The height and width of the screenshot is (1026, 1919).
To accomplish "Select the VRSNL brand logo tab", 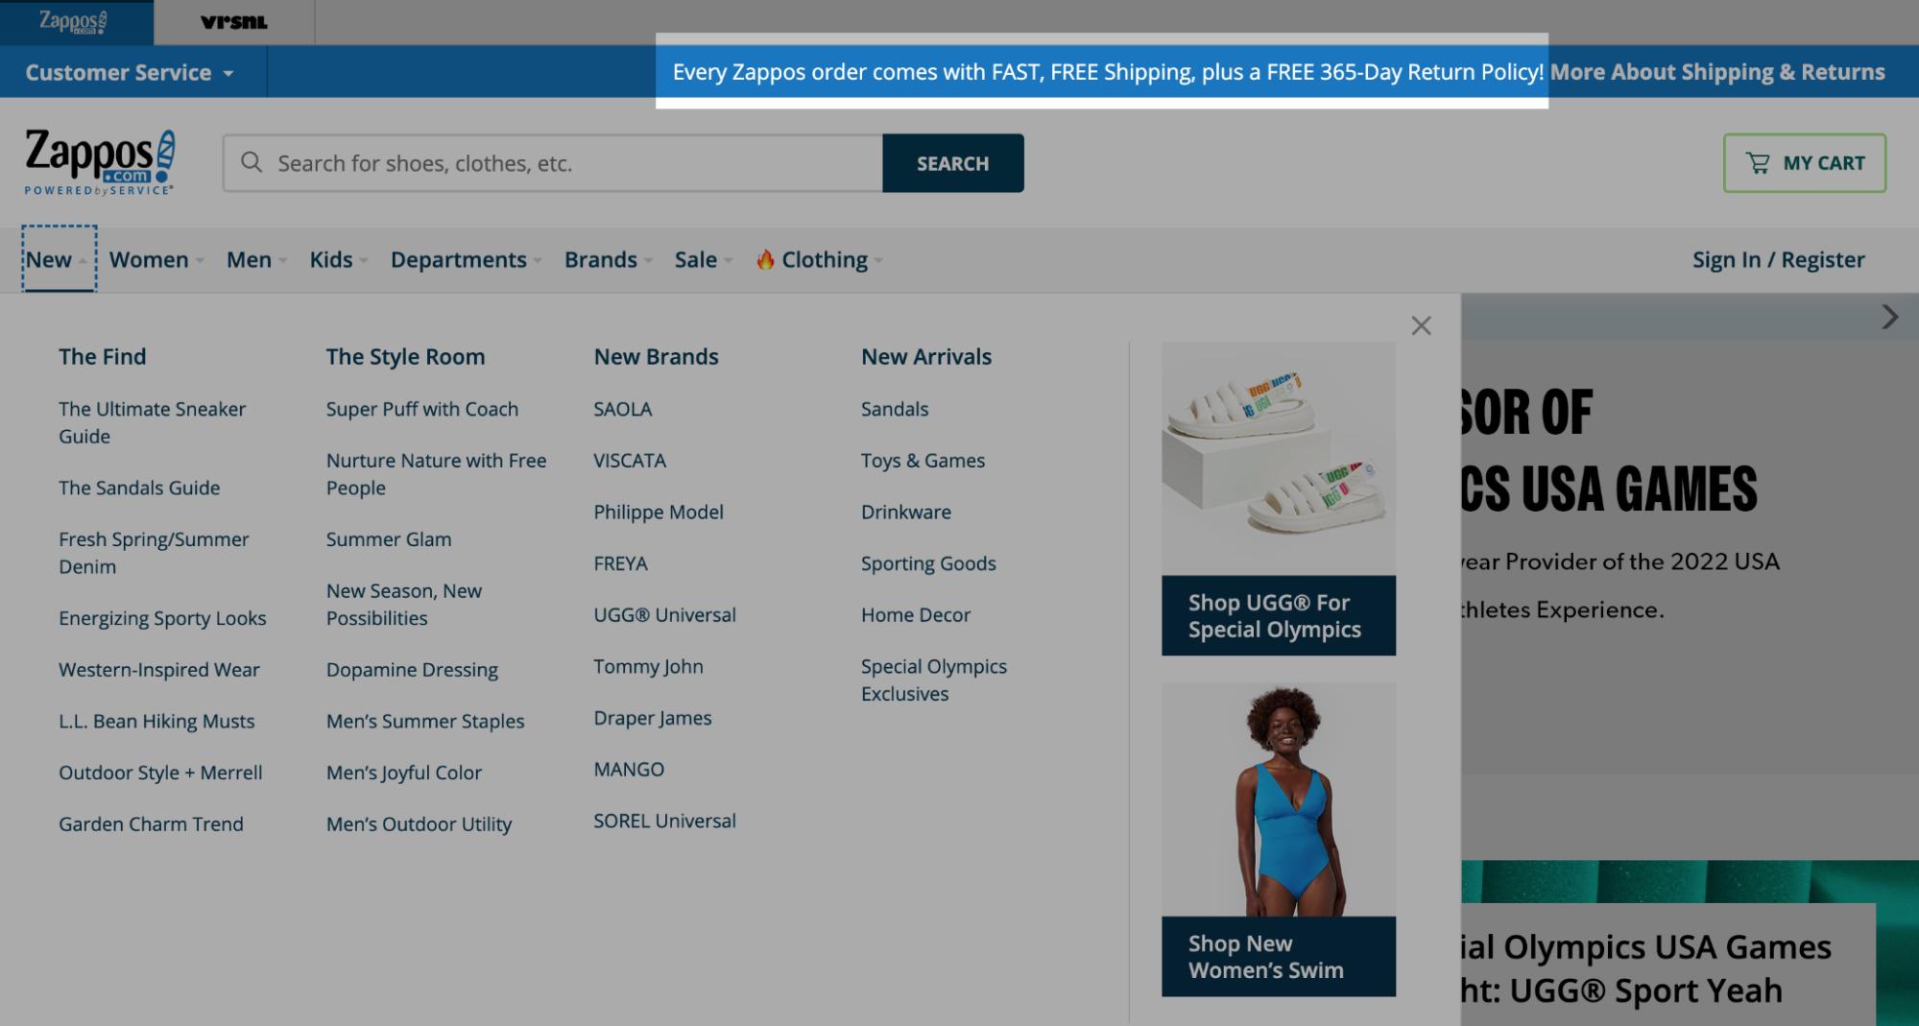I will [x=232, y=22].
